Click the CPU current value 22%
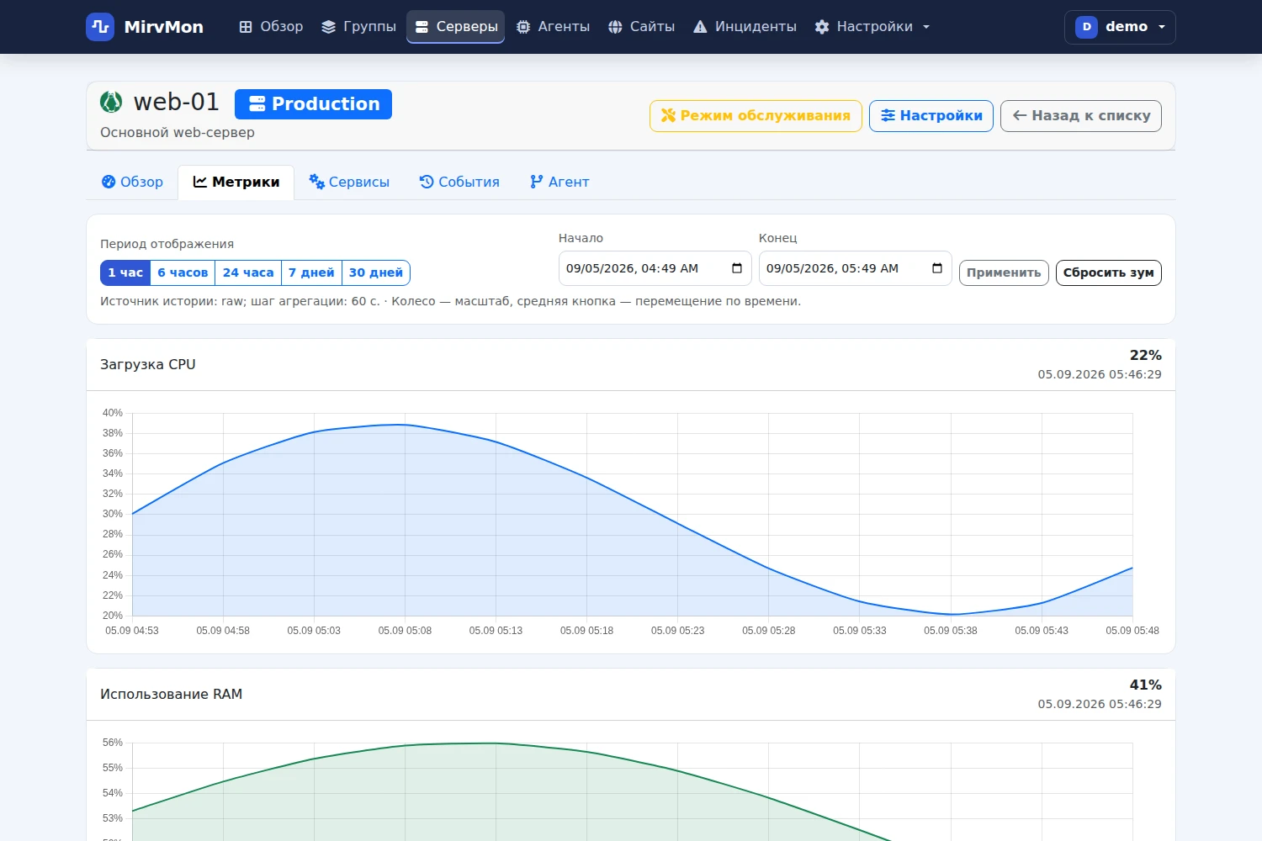 tap(1145, 355)
